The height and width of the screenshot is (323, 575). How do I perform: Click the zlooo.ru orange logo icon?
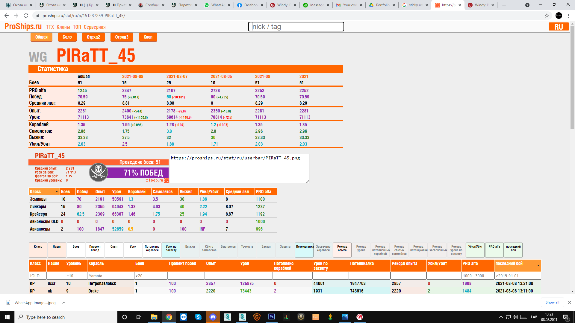point(166,180)
